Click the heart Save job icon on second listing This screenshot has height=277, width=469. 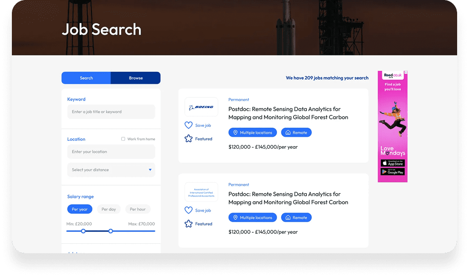[x=188, y=210]
